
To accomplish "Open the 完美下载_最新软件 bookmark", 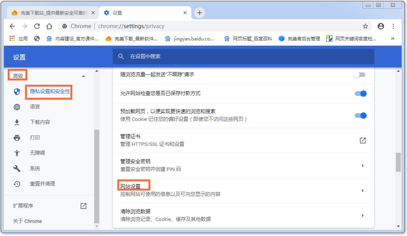I will [132, 39].
